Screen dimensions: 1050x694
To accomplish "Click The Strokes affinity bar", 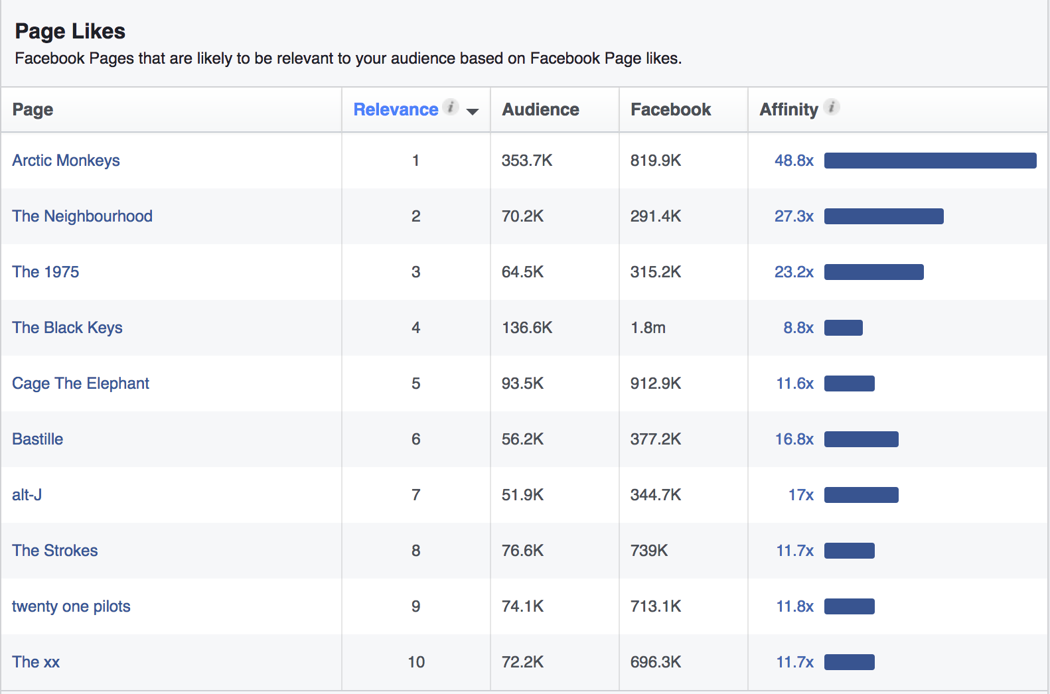I will tap(849, 551).
